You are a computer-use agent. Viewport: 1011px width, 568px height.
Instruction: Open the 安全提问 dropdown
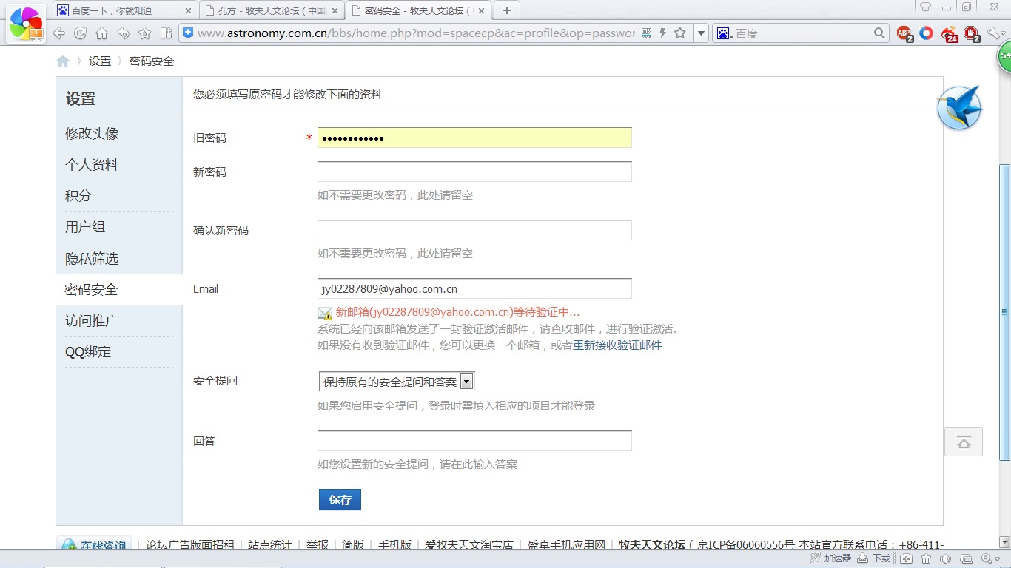[397, 382]
